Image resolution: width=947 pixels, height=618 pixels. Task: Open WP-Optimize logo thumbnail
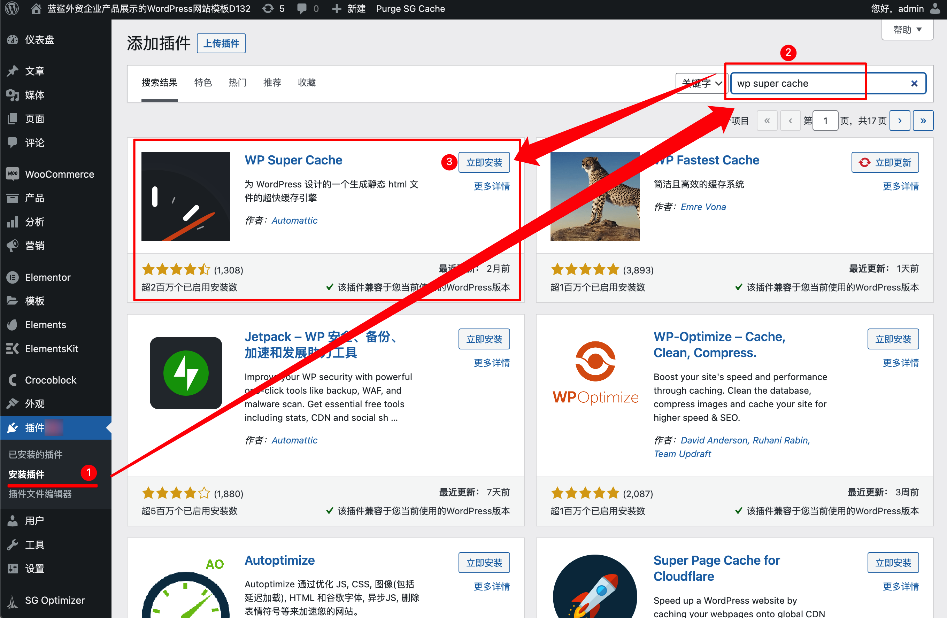click(595, 373)
